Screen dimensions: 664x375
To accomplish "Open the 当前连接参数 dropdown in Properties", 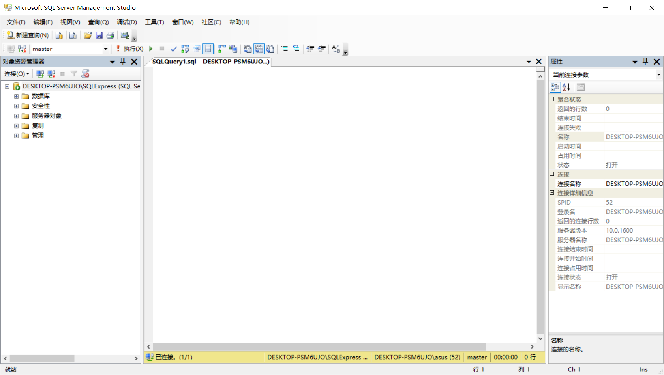I will pyautogui.click(x=658, y=75).
